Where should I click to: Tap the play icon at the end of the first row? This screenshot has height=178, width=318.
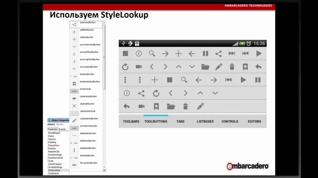(259, 53)
